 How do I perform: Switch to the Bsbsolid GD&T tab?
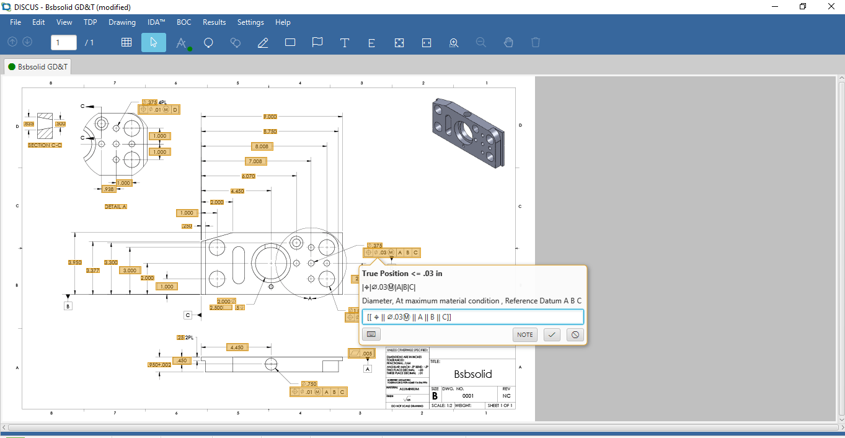[42, 66]
